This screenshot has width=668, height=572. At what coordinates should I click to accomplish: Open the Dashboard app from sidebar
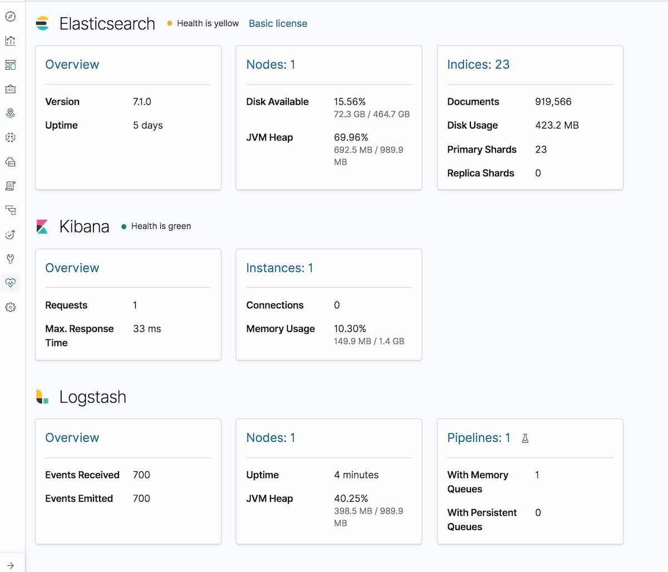click(10, 65)
